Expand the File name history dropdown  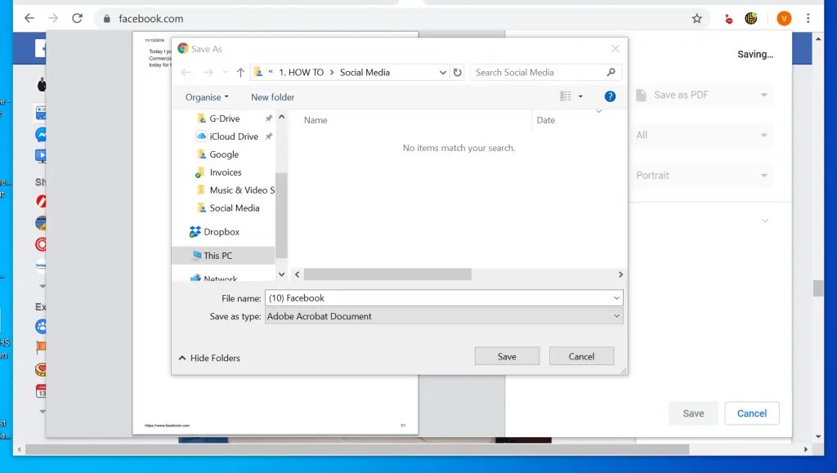(x=615, y=297)
